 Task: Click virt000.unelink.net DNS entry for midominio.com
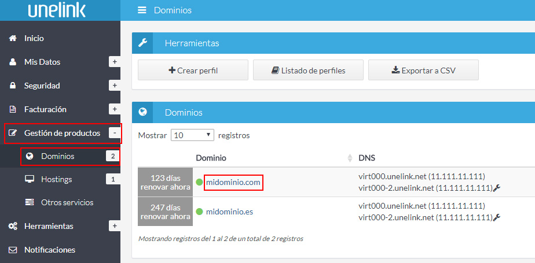click(x=422, y=177)
